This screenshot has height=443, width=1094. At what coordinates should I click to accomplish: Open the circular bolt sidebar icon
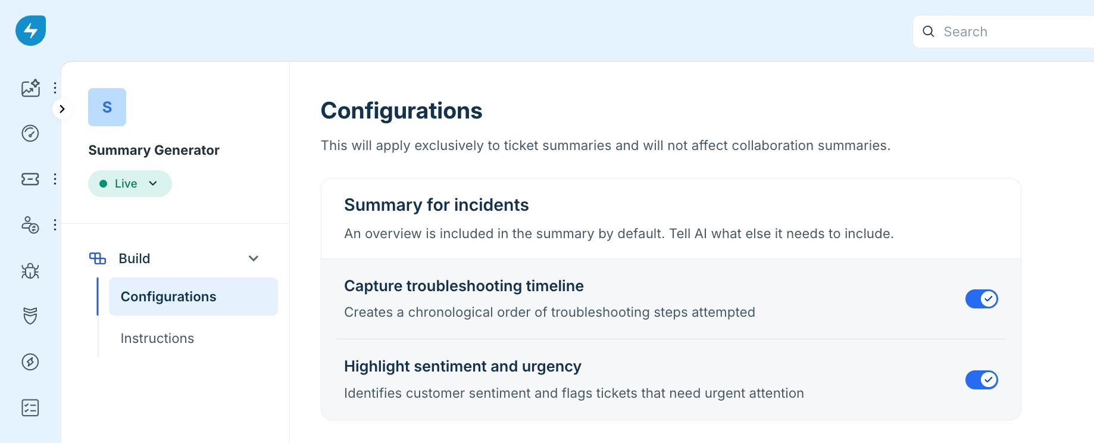coord(30,362)
